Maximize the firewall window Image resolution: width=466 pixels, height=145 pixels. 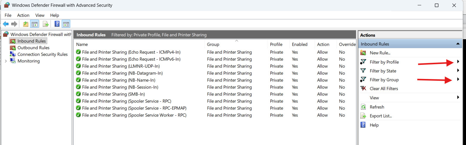click(437, 5)
